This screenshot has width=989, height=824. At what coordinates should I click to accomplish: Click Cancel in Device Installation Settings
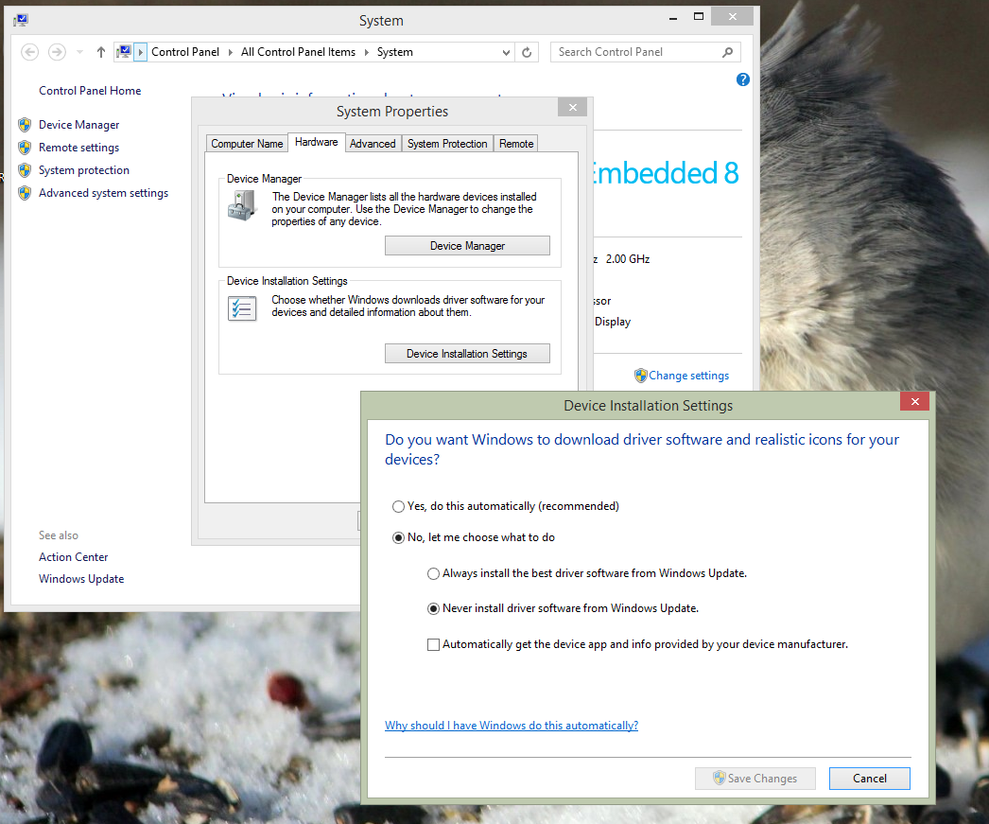[x=870, y=779]
